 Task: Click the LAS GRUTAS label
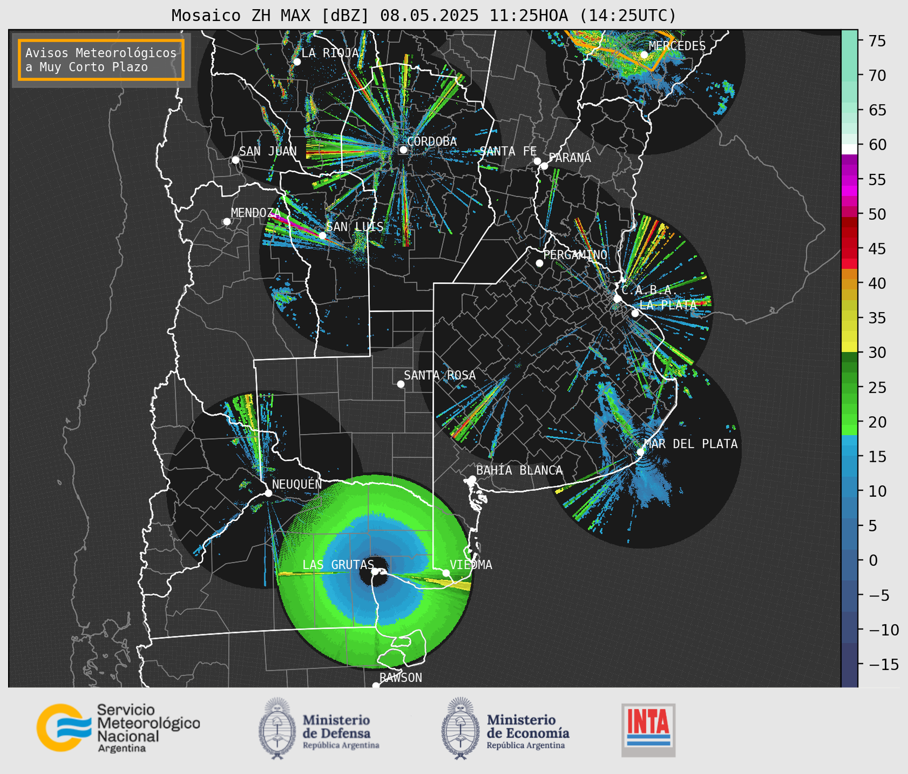[338, 565]
